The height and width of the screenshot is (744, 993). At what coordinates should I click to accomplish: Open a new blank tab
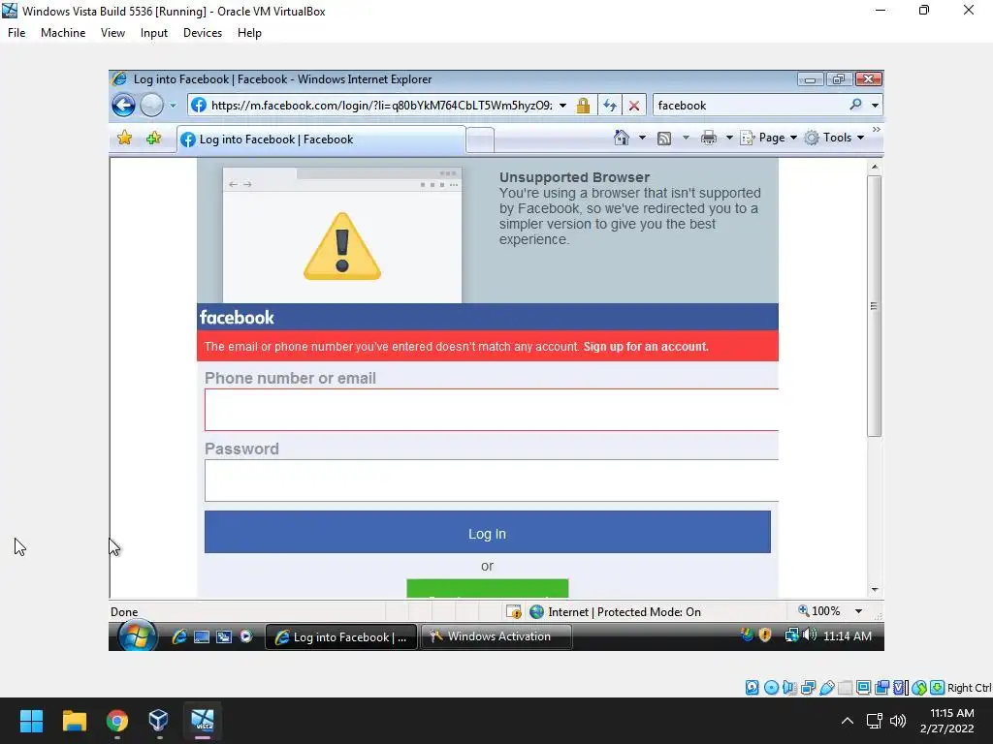coord(480,139)
